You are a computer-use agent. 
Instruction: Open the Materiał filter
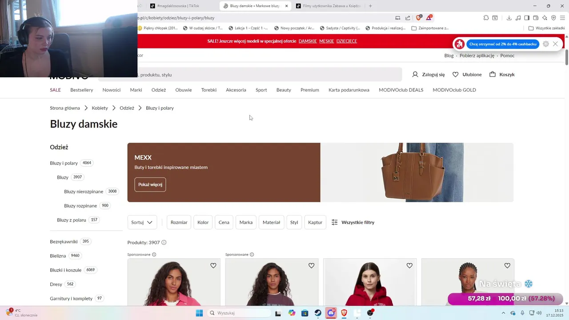click(x=272, y=222)
